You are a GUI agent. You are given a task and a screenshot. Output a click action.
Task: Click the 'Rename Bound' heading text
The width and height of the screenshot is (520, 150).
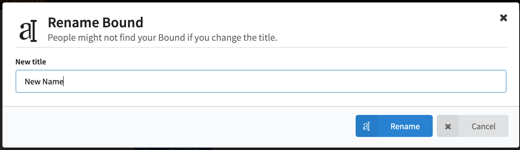point(95,22)
